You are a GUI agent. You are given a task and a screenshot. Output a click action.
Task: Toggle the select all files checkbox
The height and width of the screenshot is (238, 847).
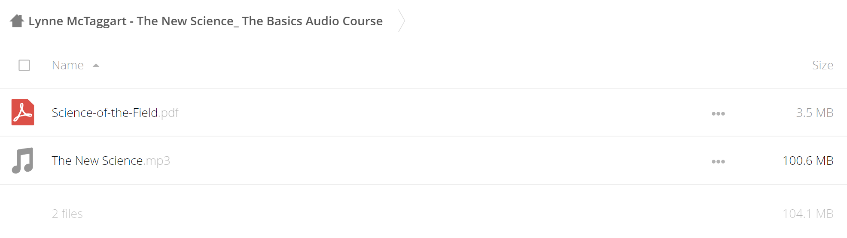pos(24,65)
